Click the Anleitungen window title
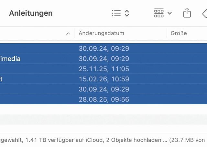207x147 pixels. pos(31,13)
